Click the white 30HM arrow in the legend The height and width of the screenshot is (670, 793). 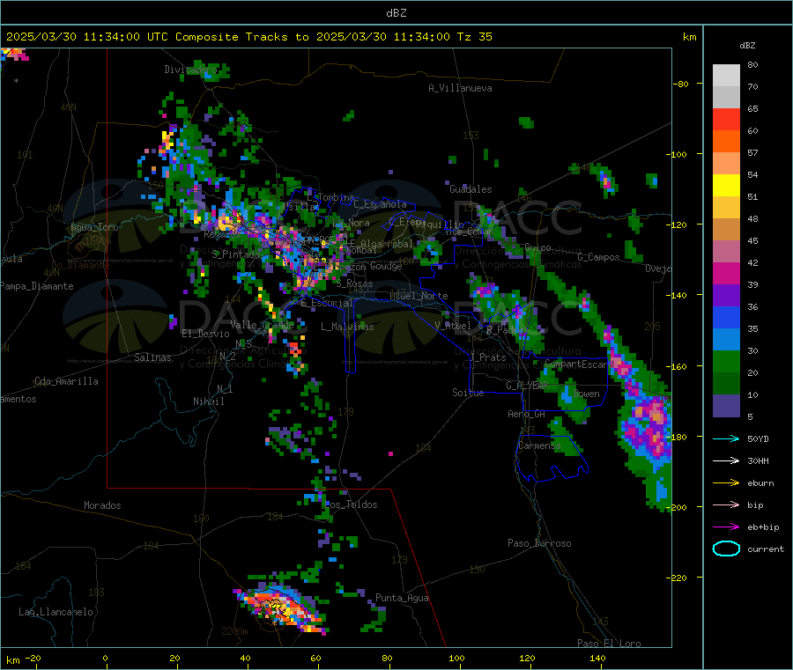tap(726, 460)
